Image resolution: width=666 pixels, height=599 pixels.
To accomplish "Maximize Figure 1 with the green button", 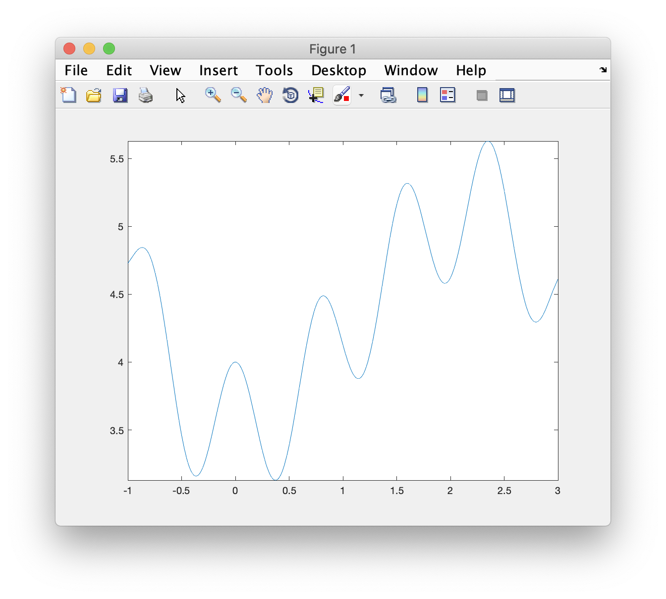I will point(109,49).
